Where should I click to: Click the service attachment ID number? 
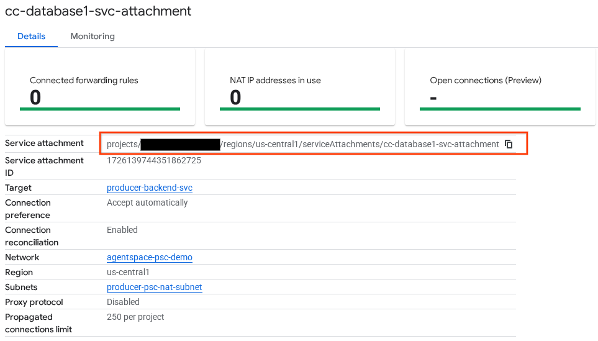[153, 160]
